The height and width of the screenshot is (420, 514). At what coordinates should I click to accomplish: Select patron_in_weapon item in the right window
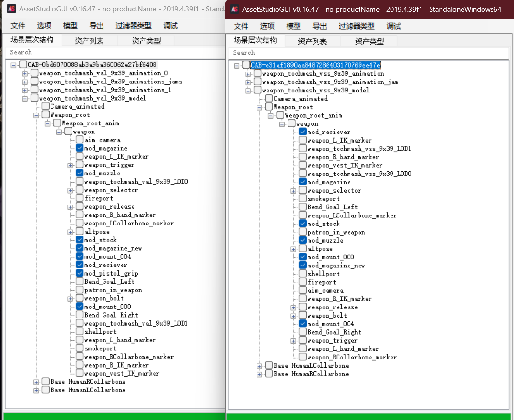[336, 232]
